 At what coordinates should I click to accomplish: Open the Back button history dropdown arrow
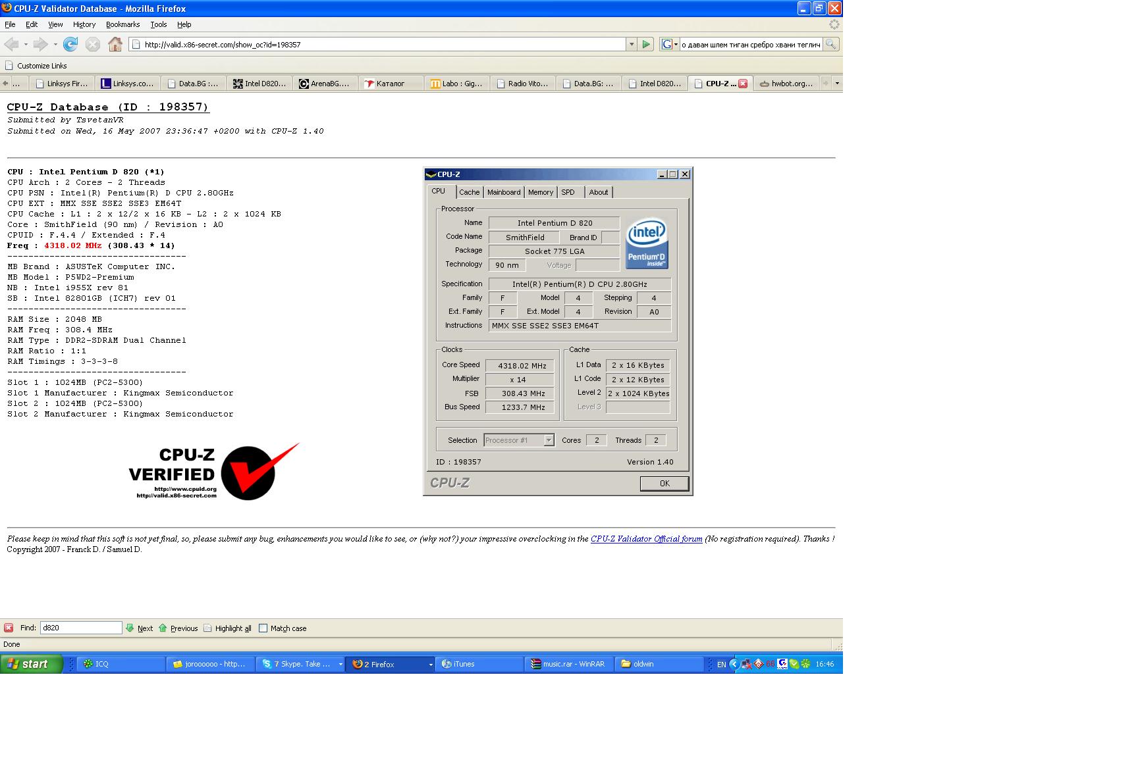tap(26, 44)
